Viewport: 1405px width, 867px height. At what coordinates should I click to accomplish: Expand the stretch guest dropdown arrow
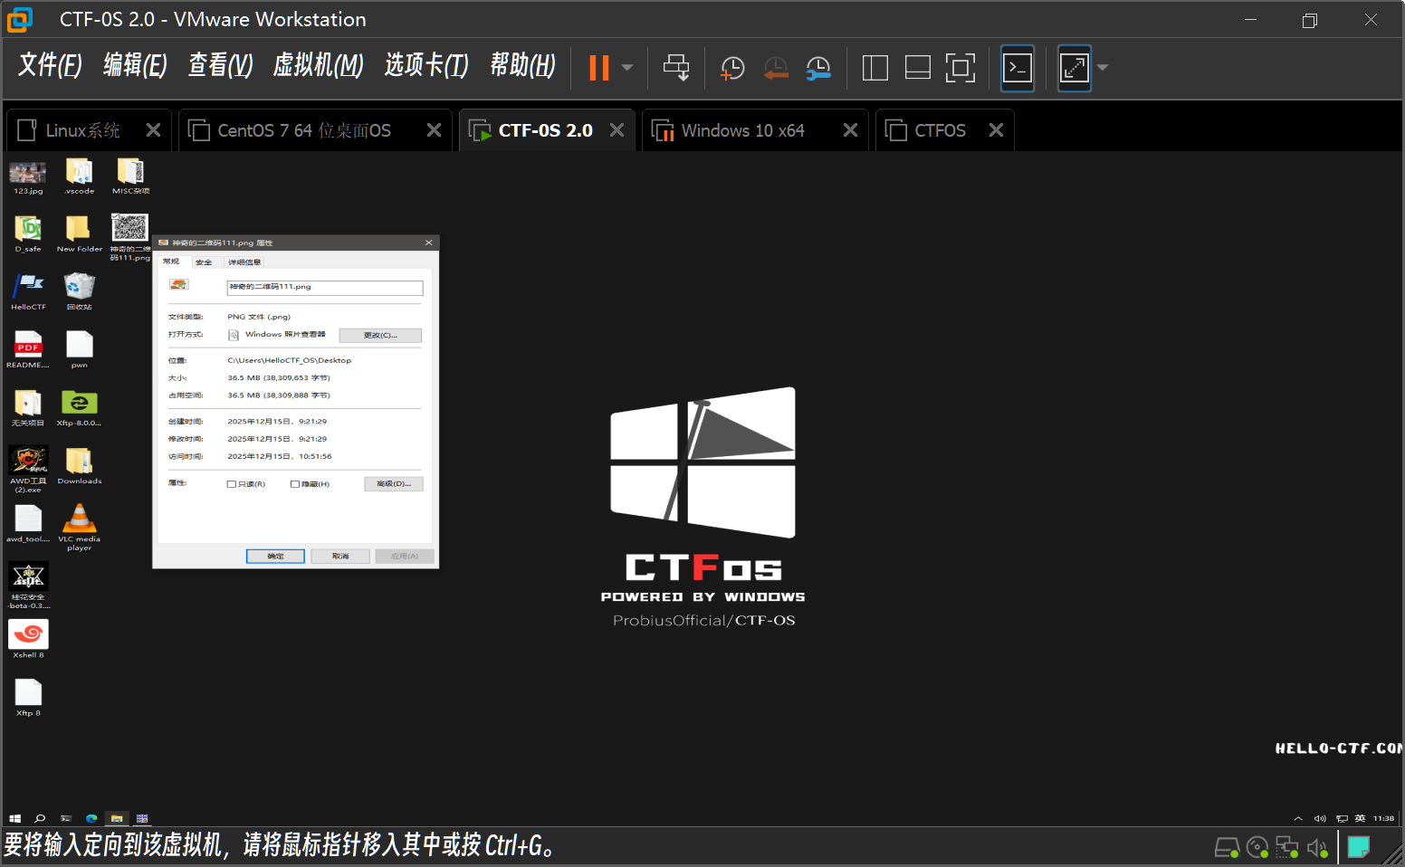pyautogui.click(x=1103, y=68)
